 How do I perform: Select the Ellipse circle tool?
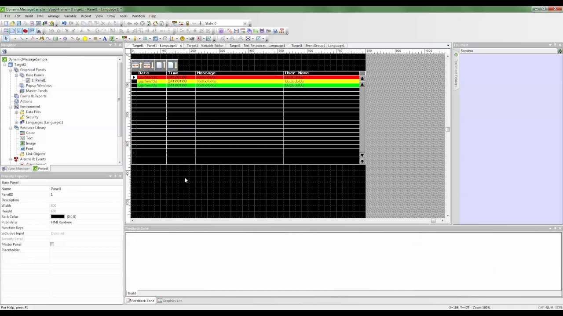click(65, 39)
